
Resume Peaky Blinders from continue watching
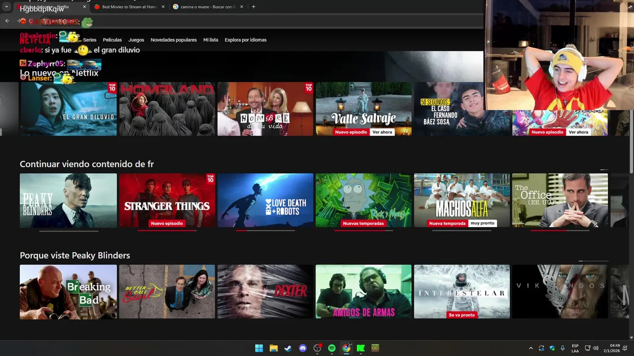(x=68, y=200)
